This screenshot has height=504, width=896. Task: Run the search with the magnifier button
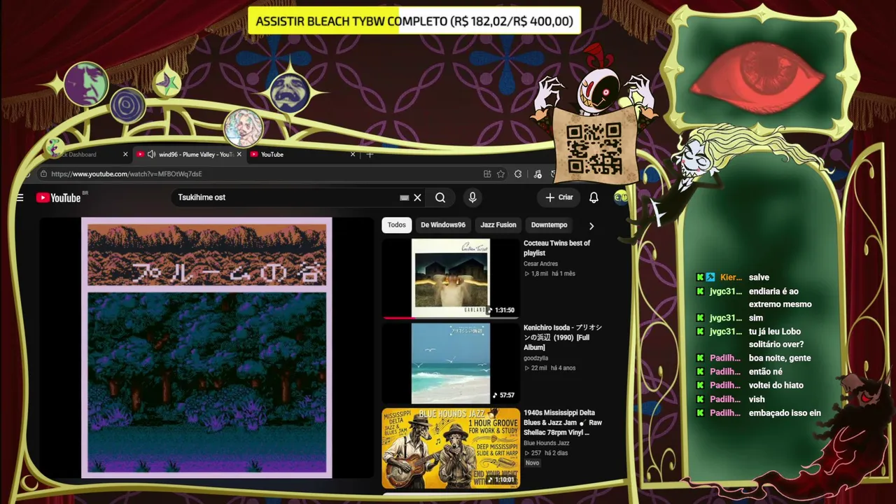(440, 197)
